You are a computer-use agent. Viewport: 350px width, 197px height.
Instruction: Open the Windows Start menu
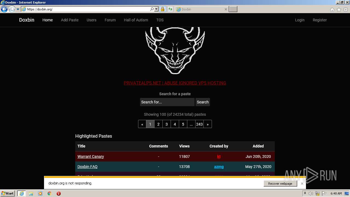8,193
